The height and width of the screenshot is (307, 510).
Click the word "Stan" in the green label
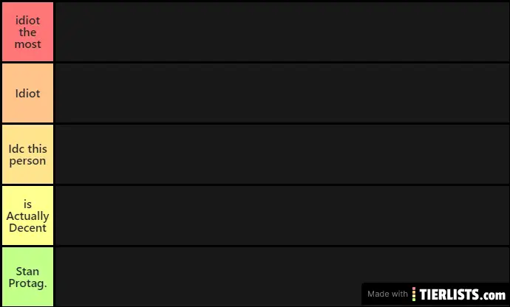click(x=27, y=271)
